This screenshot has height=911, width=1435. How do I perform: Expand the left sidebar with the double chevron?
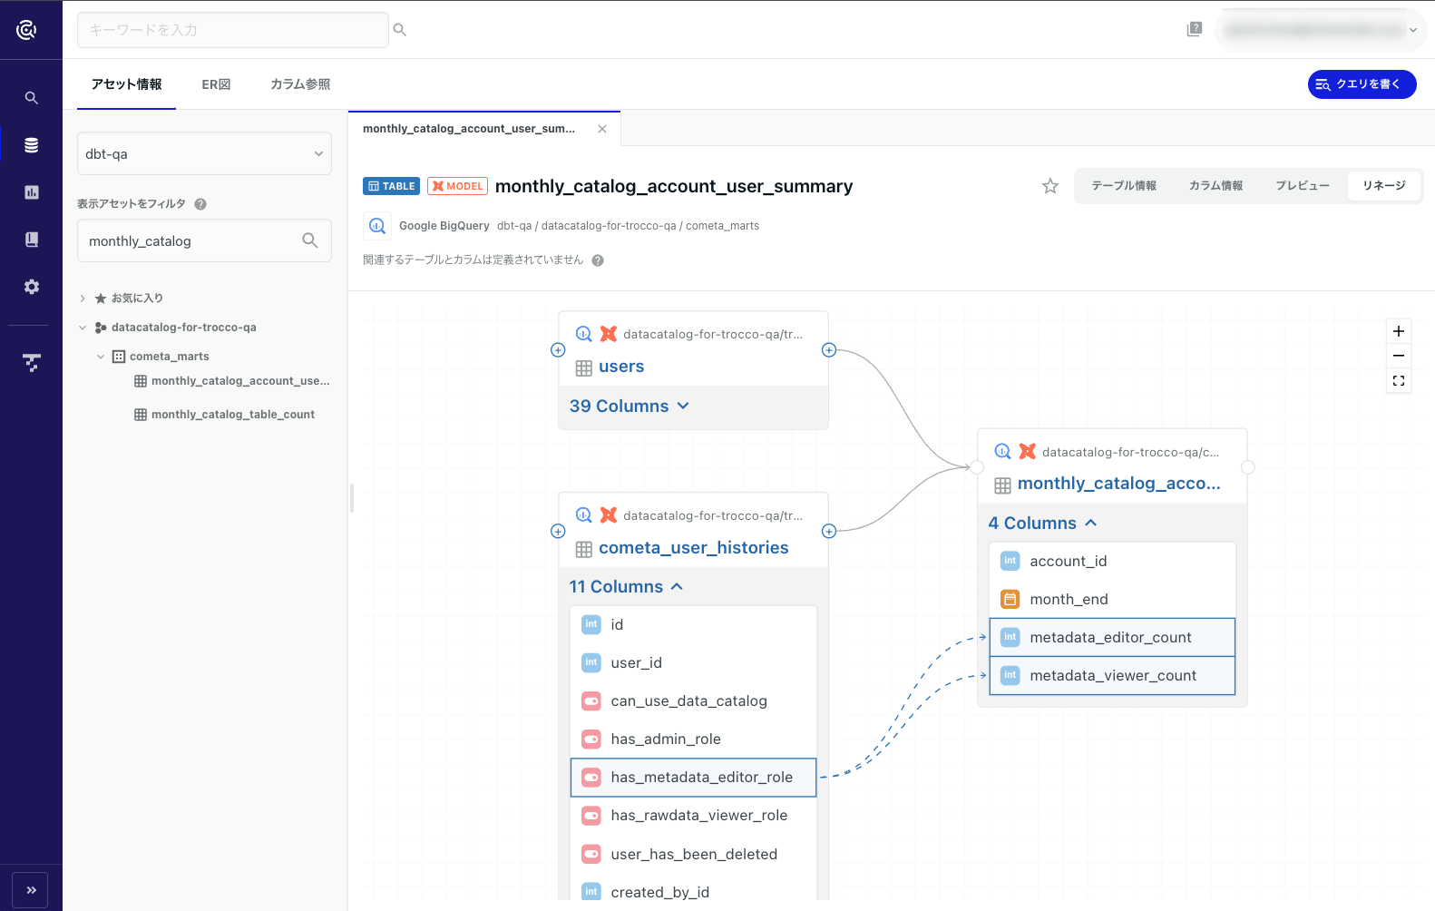pyautogui.click(x=32, y=890)
